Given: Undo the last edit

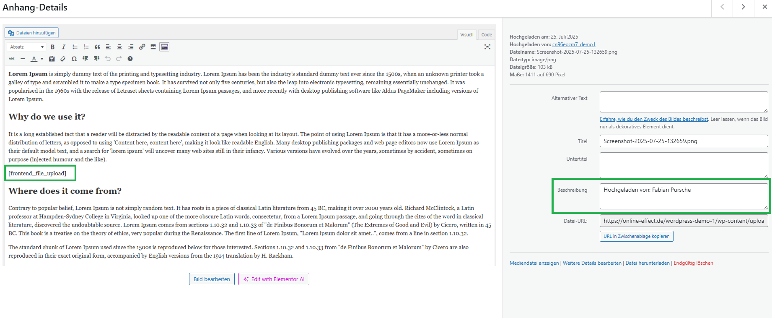Looking at the screenshot, I should pos(108,59).
